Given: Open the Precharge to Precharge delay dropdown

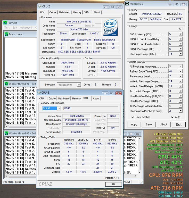Looking at the screenshot, I should pyautogui.click(x=180, y=111).
